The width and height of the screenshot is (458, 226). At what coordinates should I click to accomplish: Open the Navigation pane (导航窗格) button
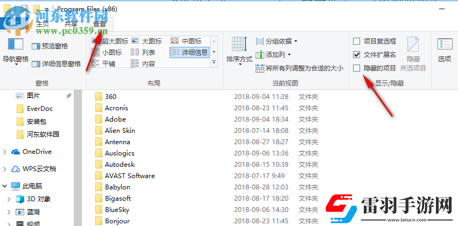pos(15,52)
